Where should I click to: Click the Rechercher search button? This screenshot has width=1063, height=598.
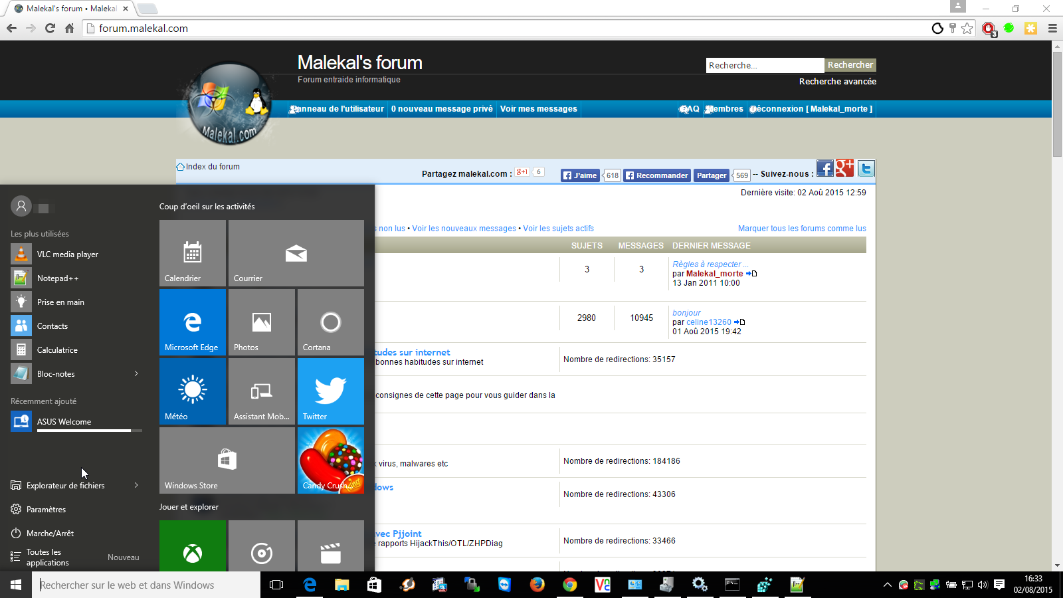850,65
